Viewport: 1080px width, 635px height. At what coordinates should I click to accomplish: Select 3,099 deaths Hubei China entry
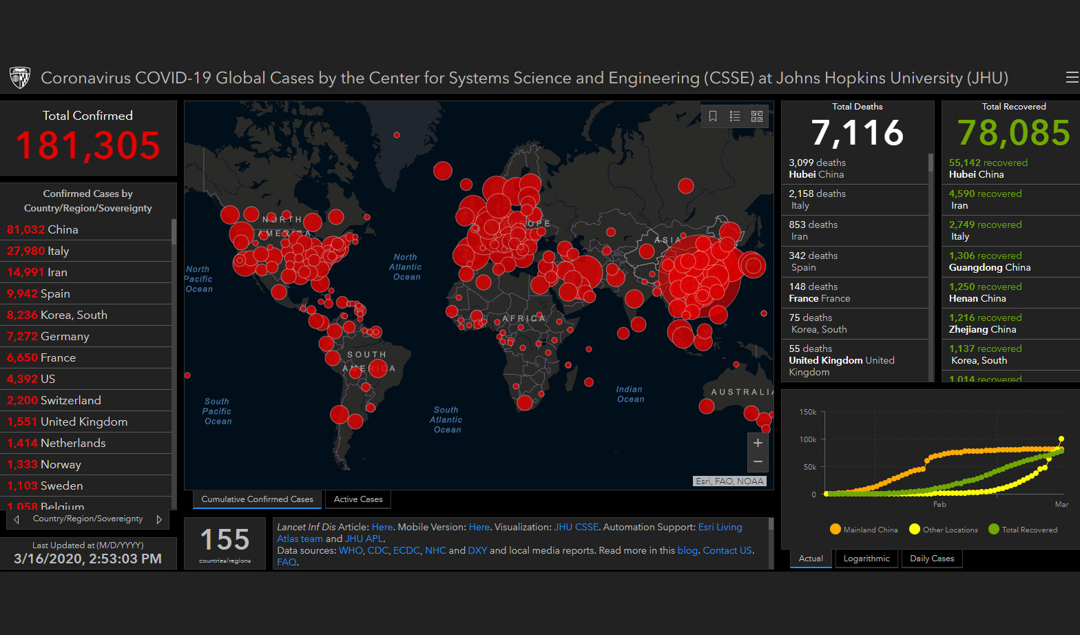coord(855,169)
